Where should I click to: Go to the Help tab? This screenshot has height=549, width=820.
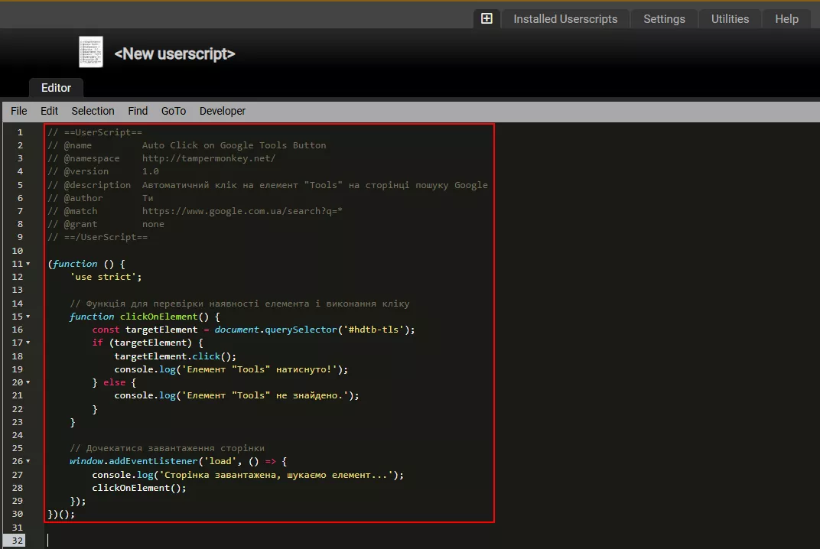[x=786, y=19]
